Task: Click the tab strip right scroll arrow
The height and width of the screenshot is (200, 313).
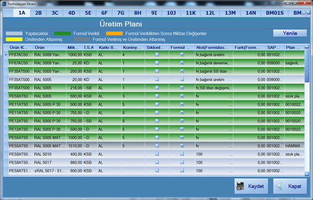Action: (308, 13)
